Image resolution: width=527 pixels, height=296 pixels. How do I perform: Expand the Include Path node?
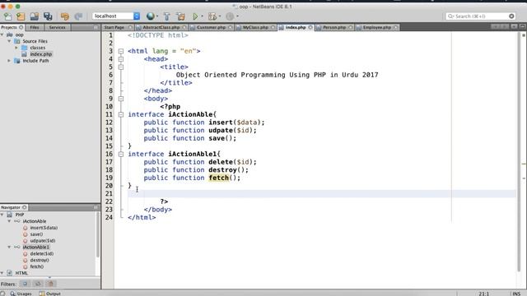point(9,61)
